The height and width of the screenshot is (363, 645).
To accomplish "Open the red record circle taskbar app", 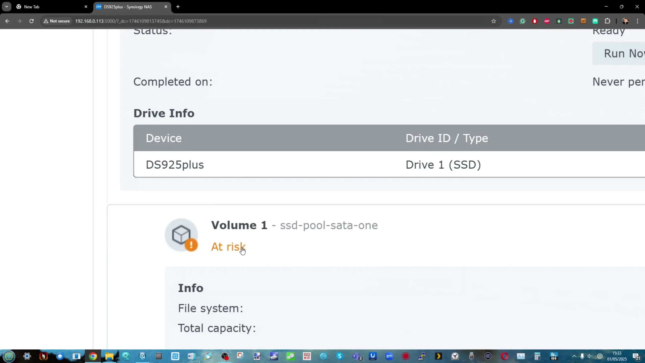I will (x=406, y=356).
